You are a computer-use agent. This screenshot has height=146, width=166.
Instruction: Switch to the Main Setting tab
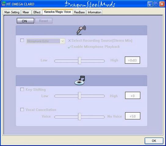point(12,12)
